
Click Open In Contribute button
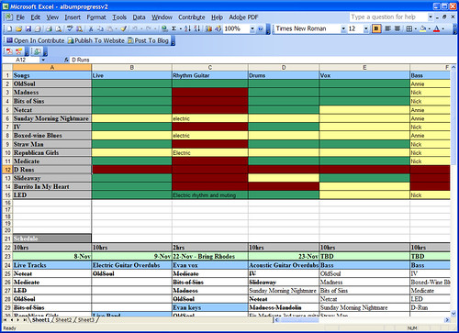(x=35, y=40)
